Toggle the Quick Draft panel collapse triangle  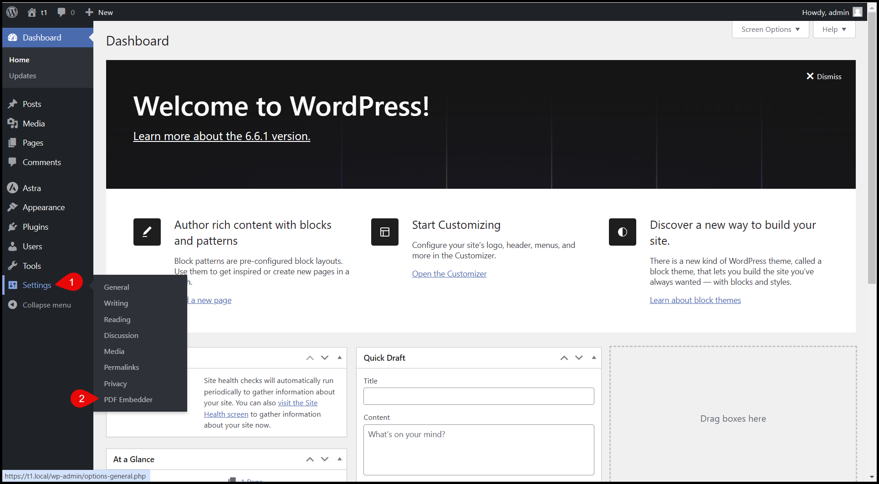[x=594, y=358]
